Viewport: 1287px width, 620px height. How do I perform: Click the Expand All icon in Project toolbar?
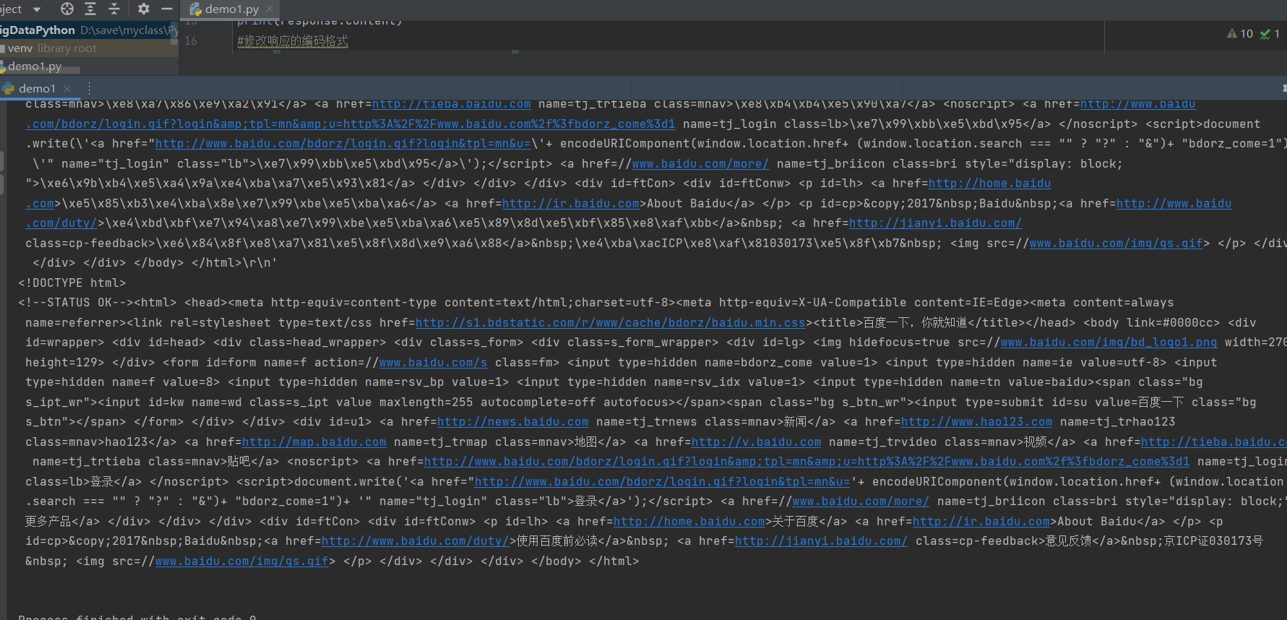click(x=90, y=9)
